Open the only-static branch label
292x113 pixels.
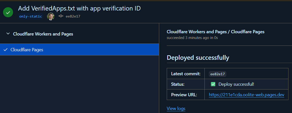pos(30,16)
